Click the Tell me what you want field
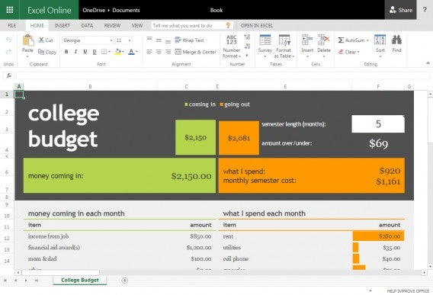433x295 pixels. tap(192, 25)
